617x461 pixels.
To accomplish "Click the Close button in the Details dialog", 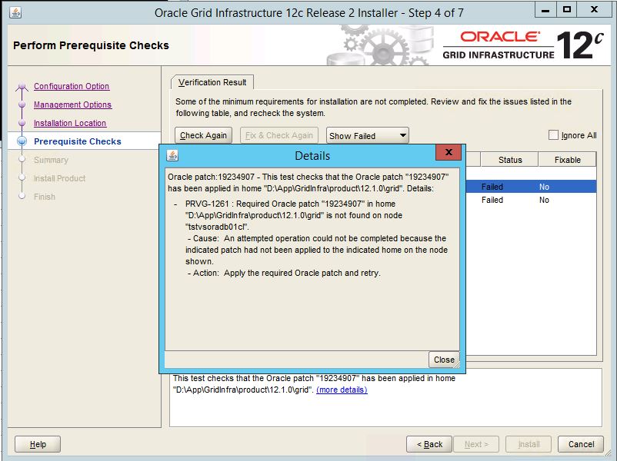I will pos(444,360).
